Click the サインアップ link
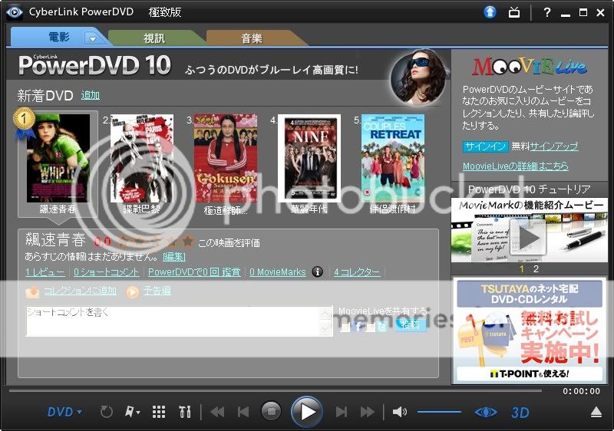The image size is (614, 431). (553, 146)
